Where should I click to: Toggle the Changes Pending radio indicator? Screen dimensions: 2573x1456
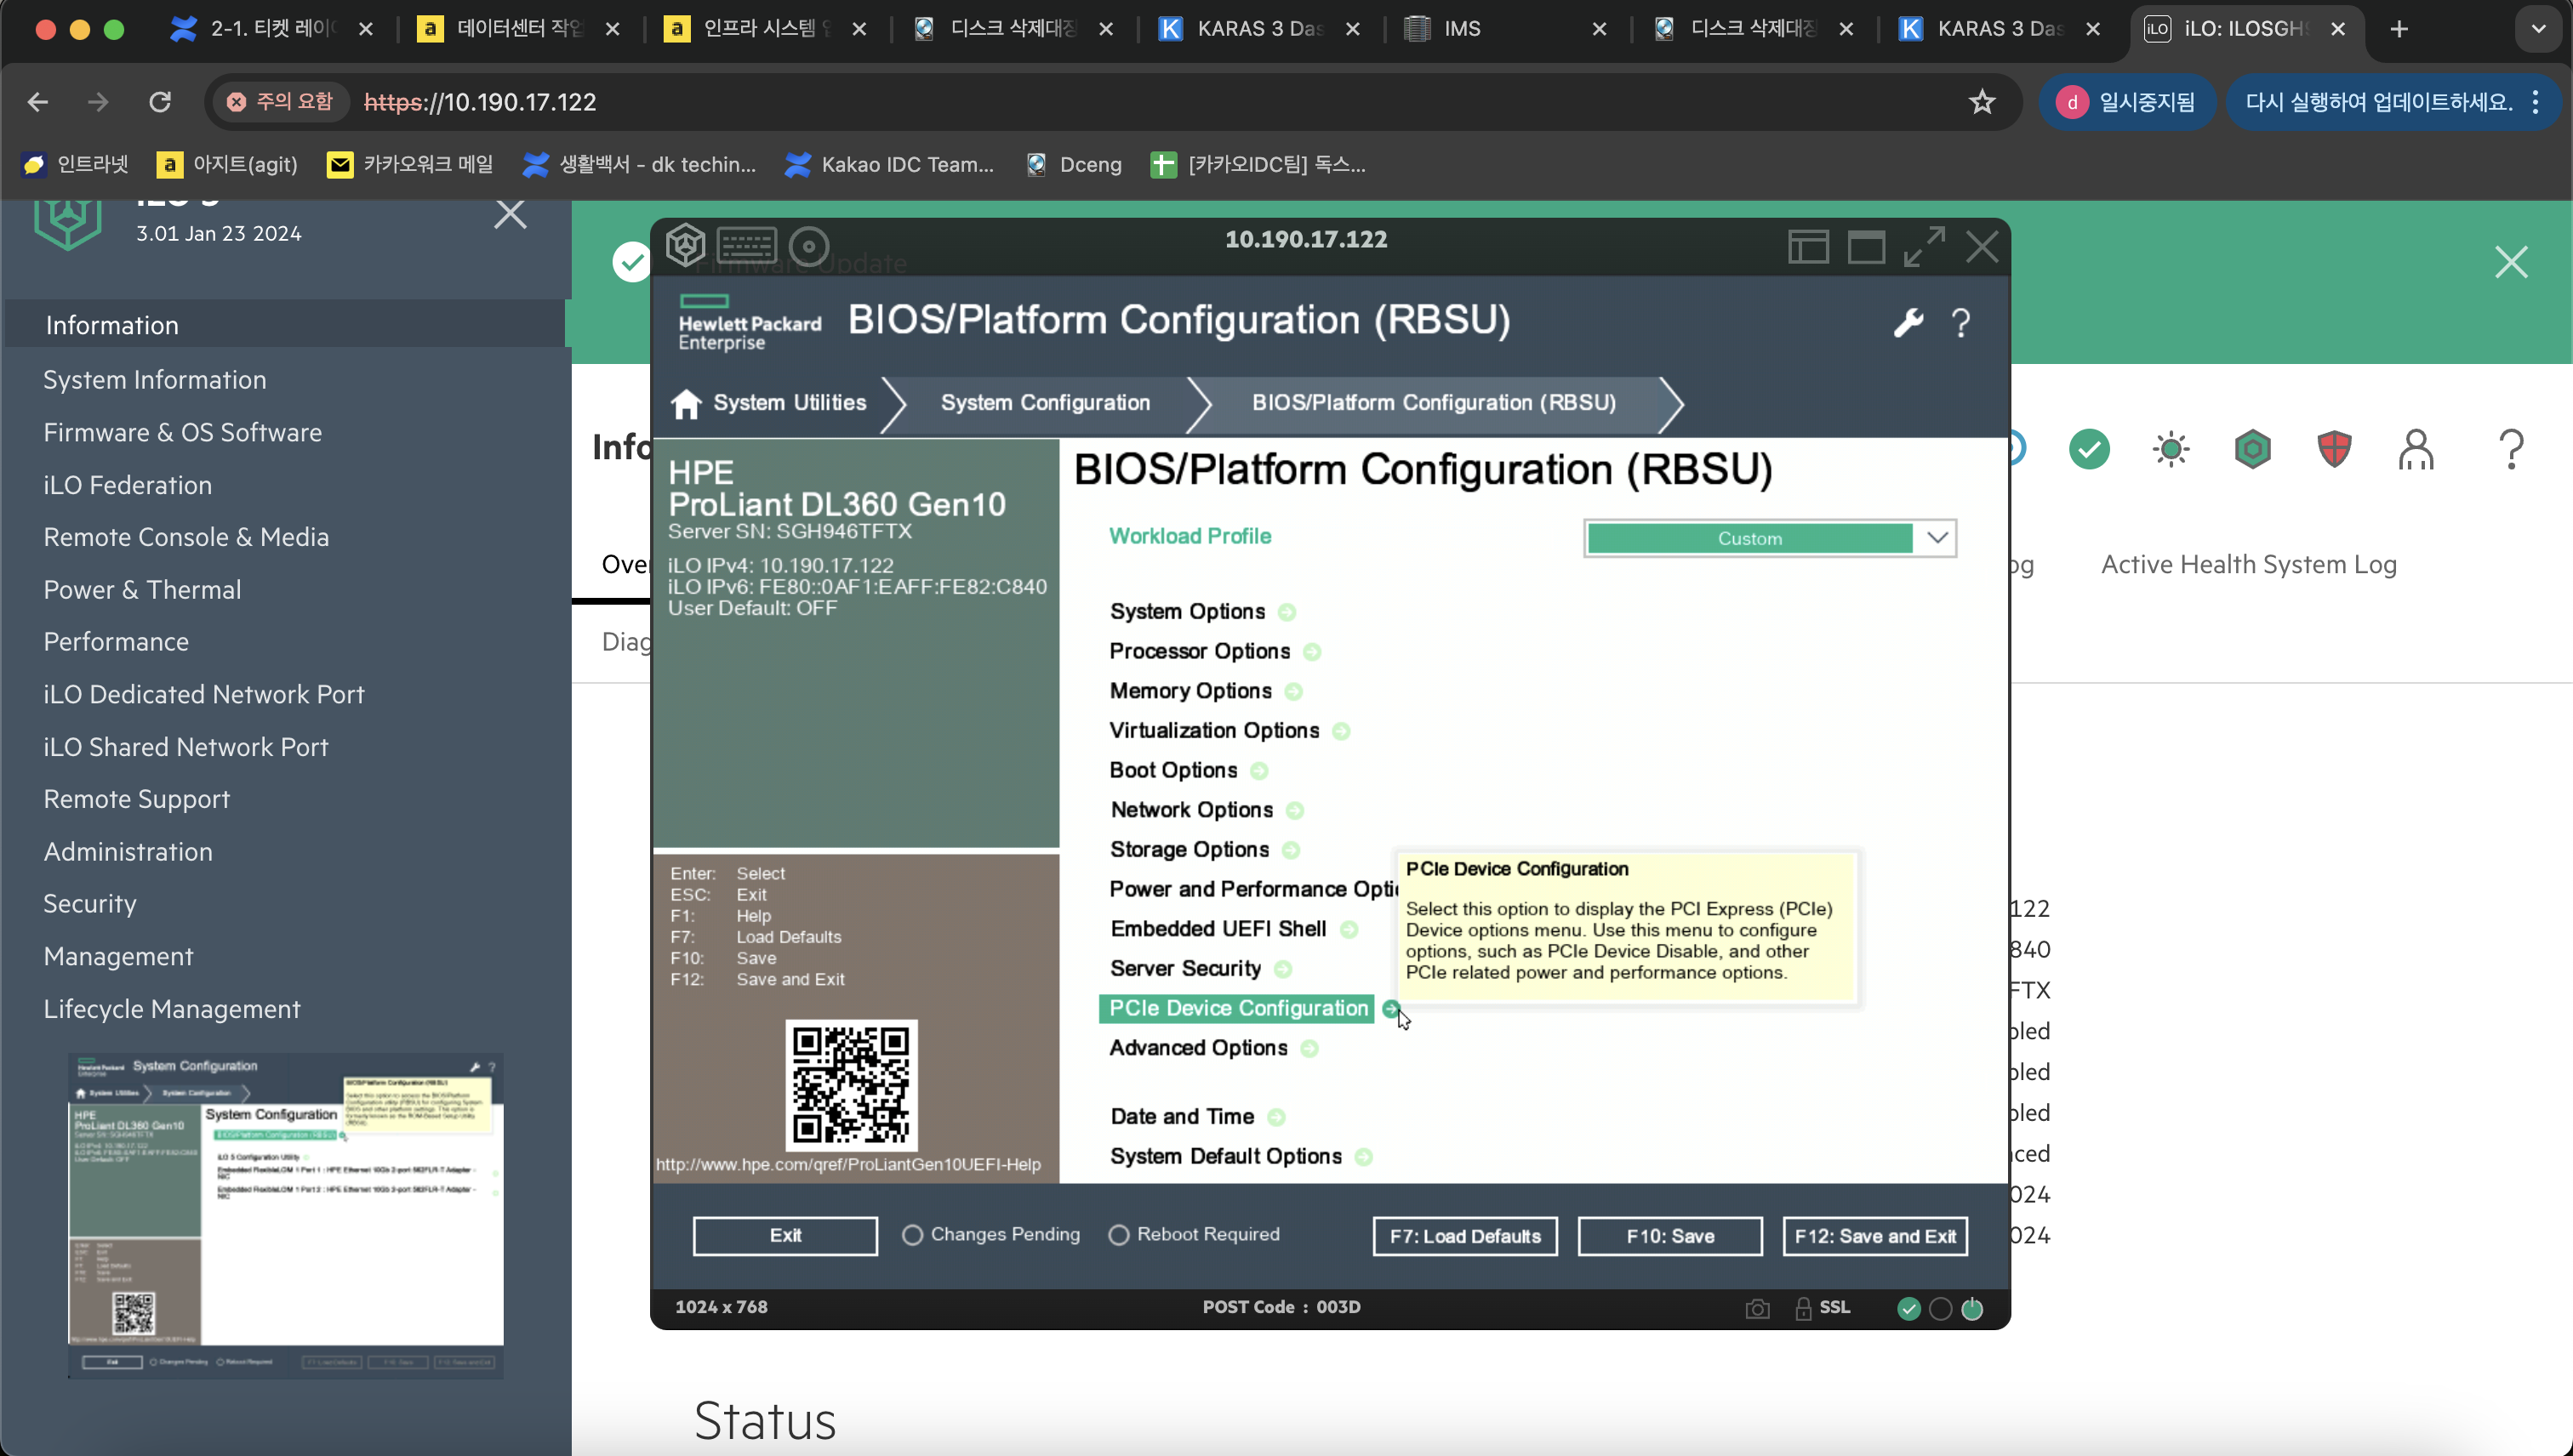coord(911,1235)
